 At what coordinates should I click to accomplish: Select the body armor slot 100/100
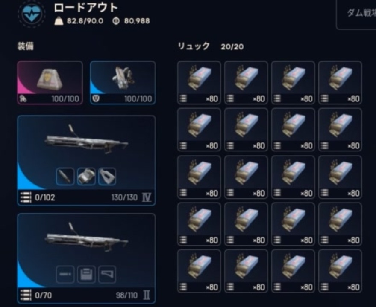coord(123,83)
